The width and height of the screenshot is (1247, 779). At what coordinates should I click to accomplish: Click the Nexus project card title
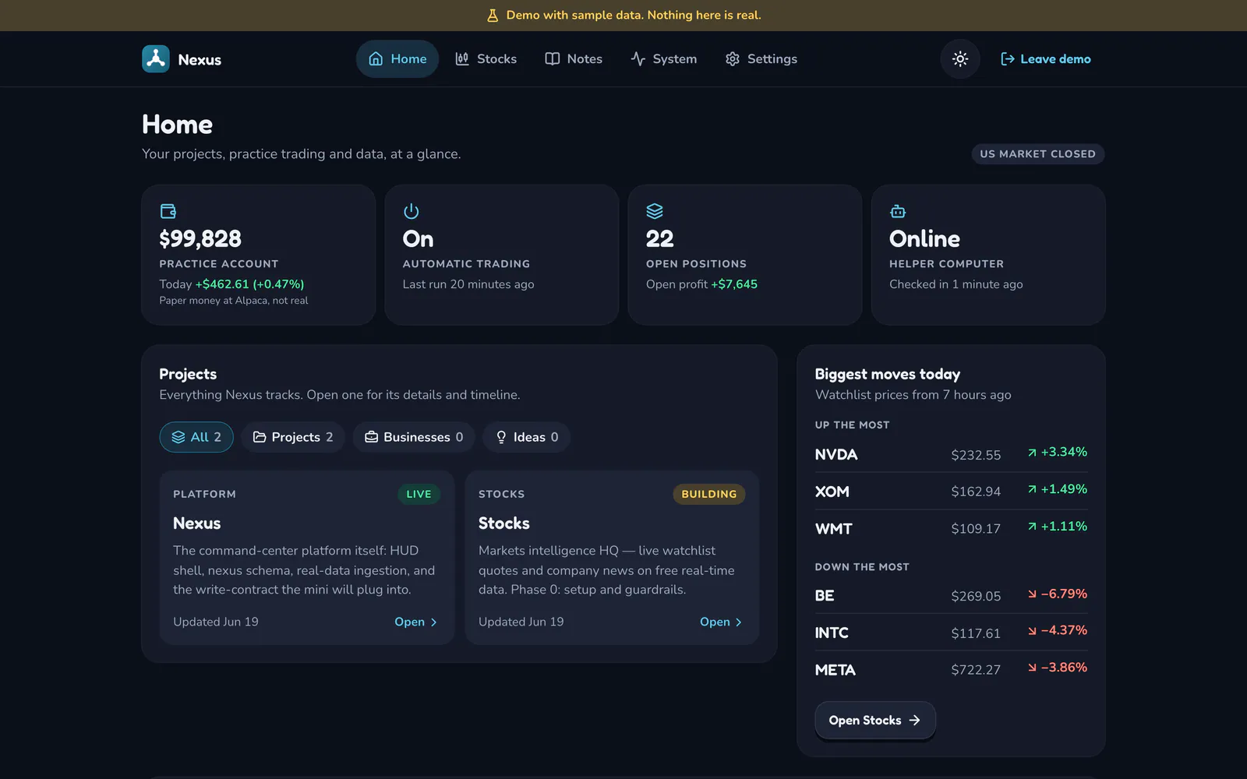point(196,523)
